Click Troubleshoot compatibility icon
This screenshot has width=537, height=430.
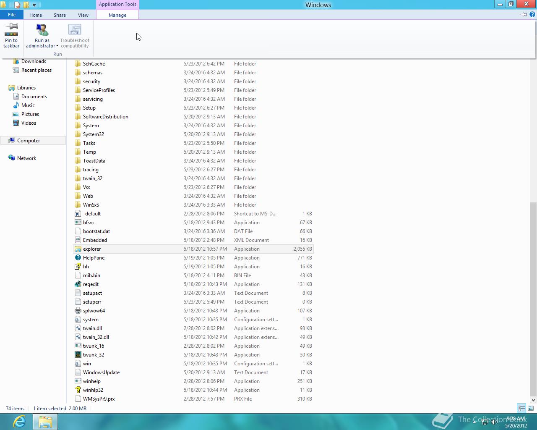[75, 30]
